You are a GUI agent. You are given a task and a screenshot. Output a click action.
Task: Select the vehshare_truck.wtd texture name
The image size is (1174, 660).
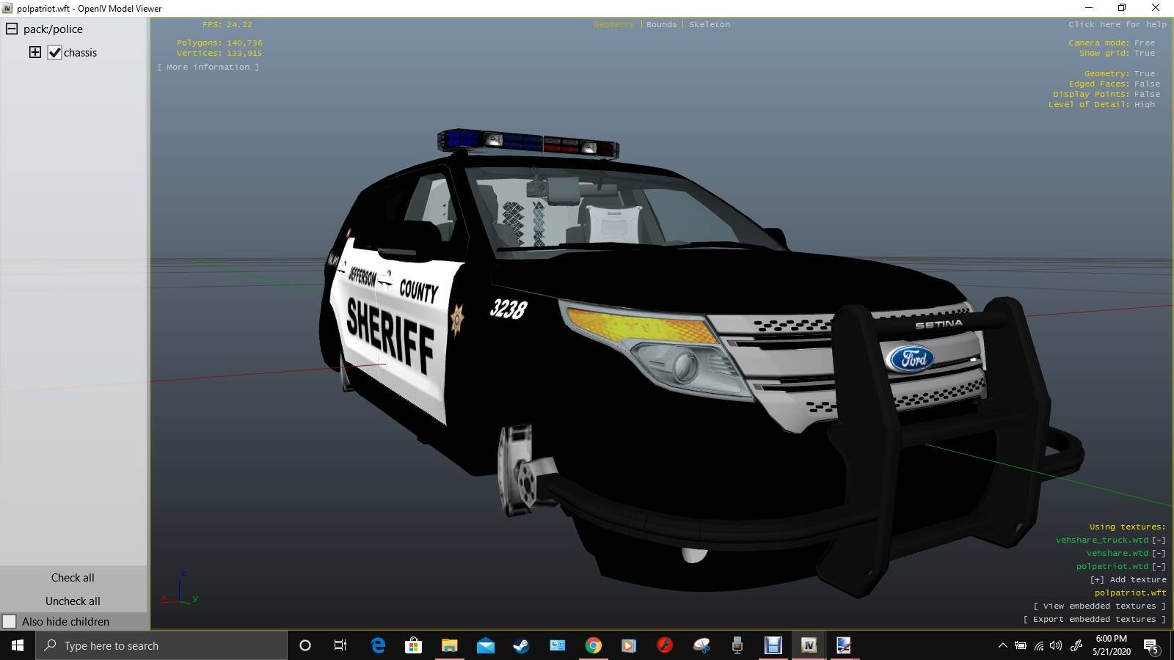point(1102,540)
